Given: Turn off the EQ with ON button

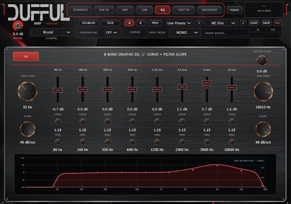Looking at the screenshot, I should click(26, 57).
